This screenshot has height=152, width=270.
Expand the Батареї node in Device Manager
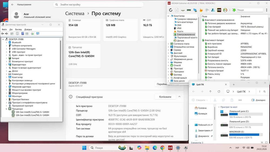coord(6,58)
